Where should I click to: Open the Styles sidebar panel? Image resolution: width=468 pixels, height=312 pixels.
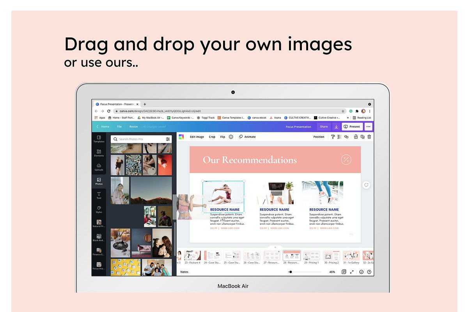[99, 209]
